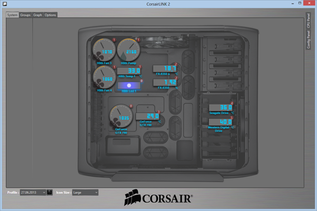Close the CorsairLINK 2 window
This screenshot has width=317, height=211.
pos(309,3)
